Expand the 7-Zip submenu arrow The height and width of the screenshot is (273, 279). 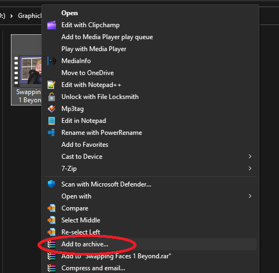pyautogui.click(x=250, y=169)
